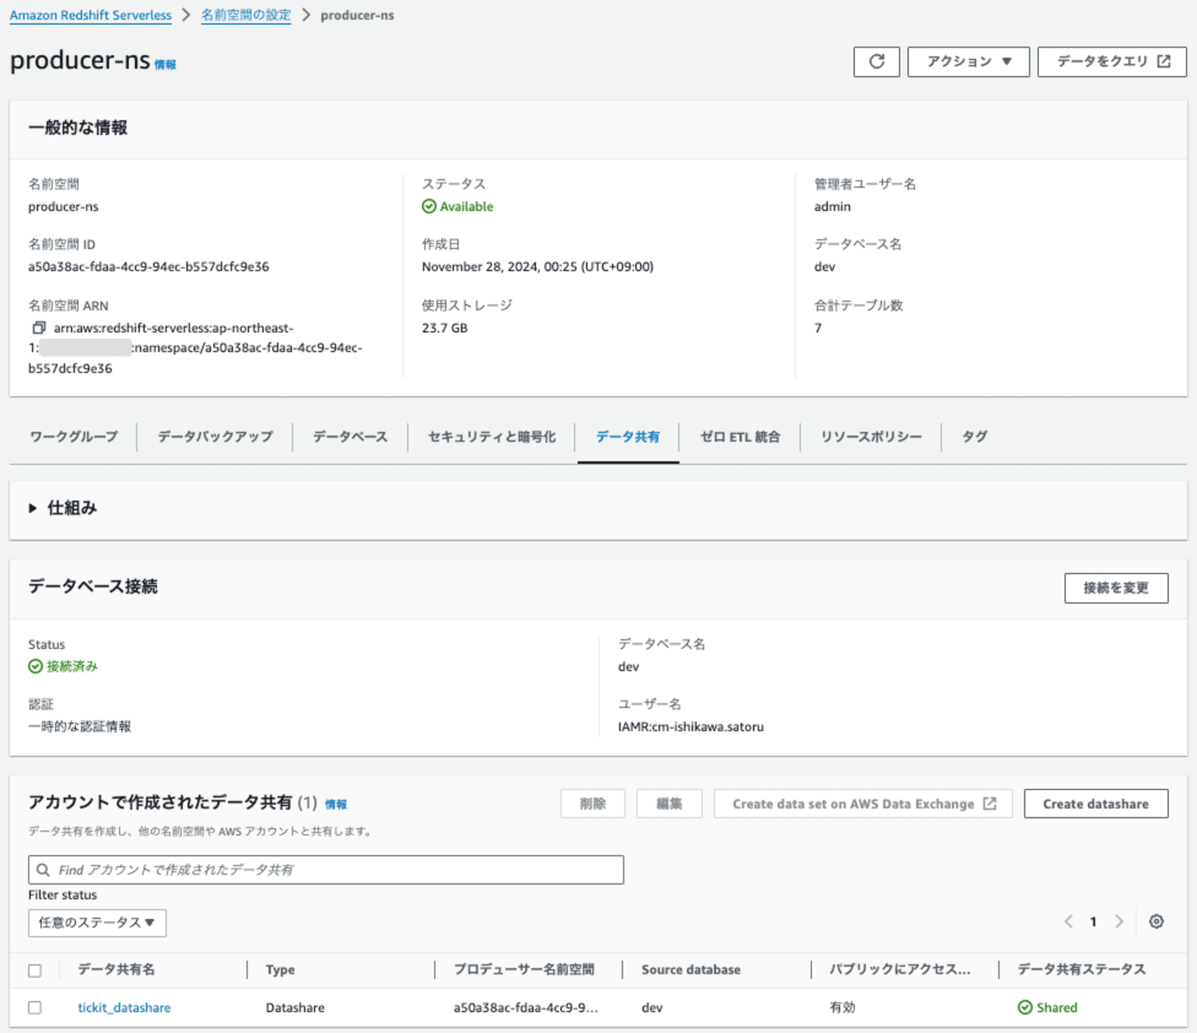Click the Datashare type cell
The image size is (1197, 1033).
(295, 1007)
